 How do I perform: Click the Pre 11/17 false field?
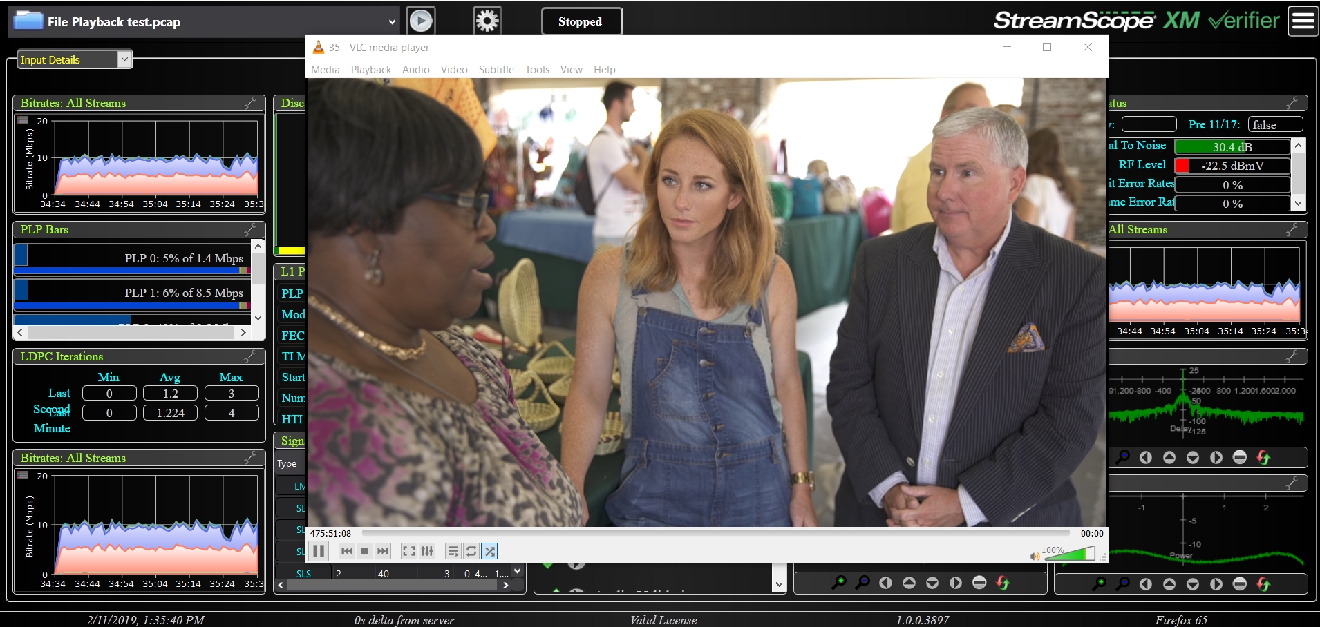point(1275,124)
